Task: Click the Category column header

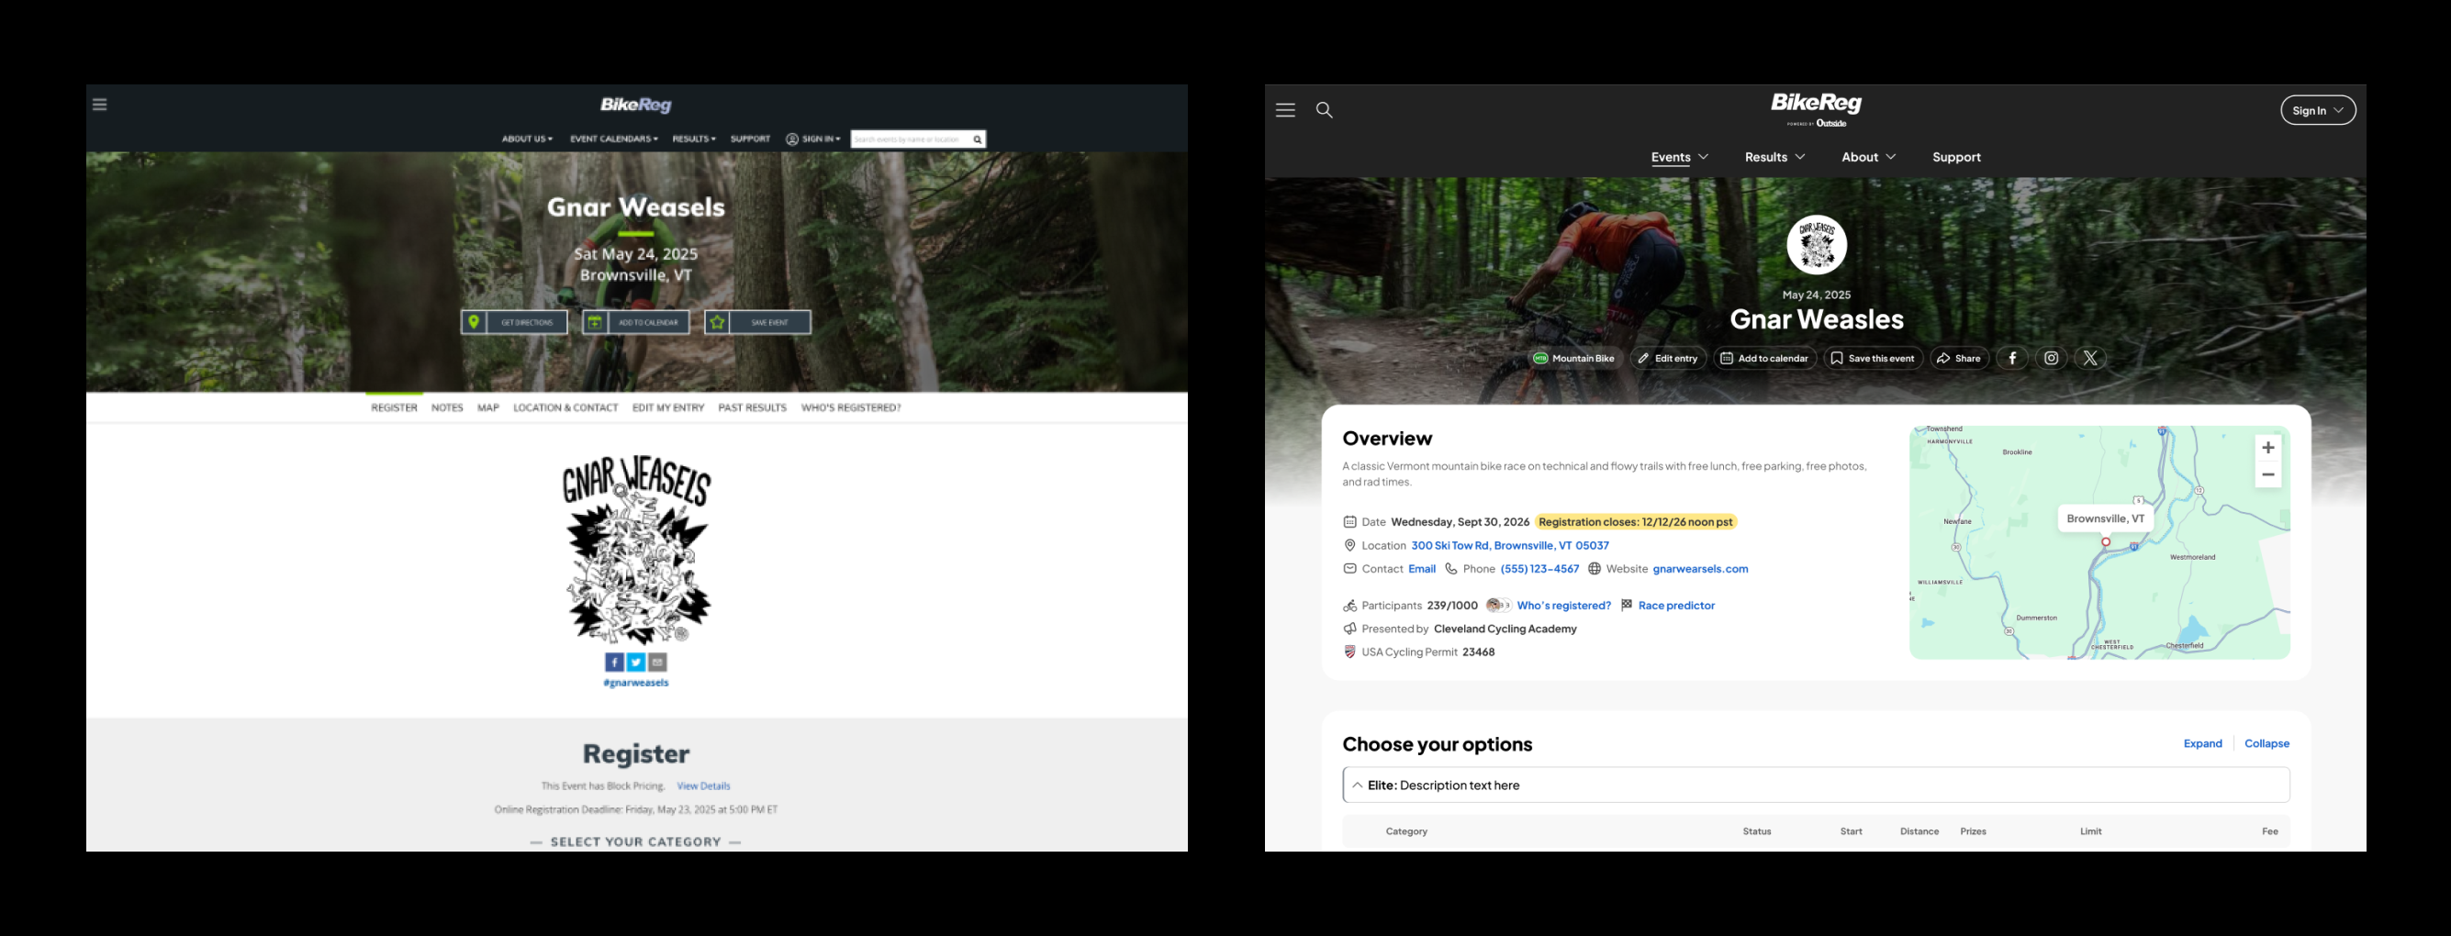Action: [x=1406, y=832]
